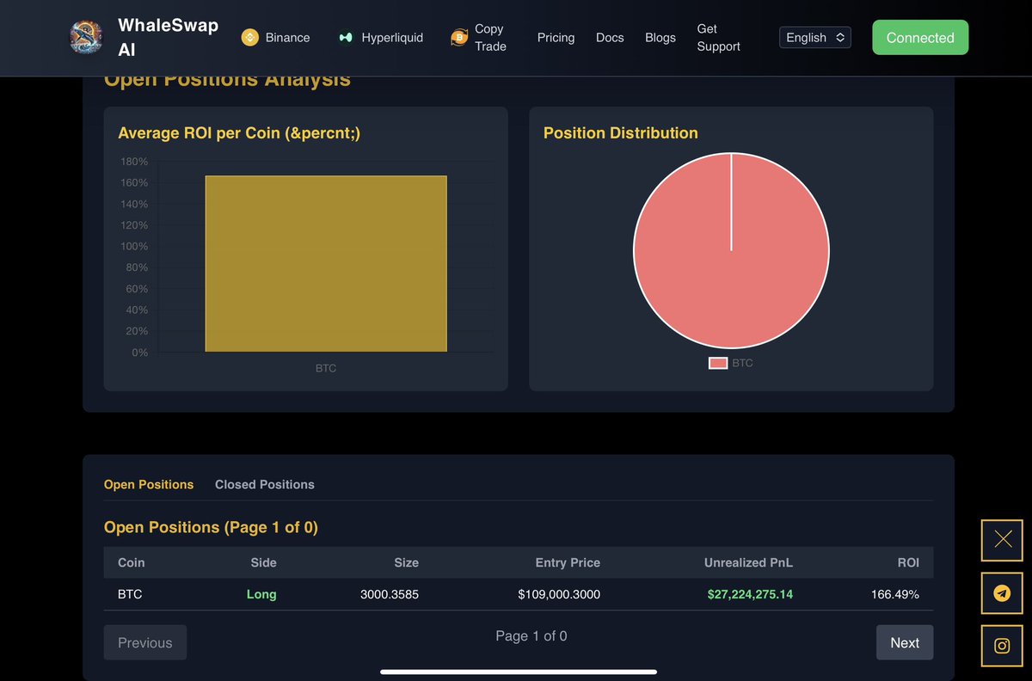Toggle the BTC legend swatch in pie chart
The width and height of the screenshot is (1032, 681).
click(x=718, y=363)
